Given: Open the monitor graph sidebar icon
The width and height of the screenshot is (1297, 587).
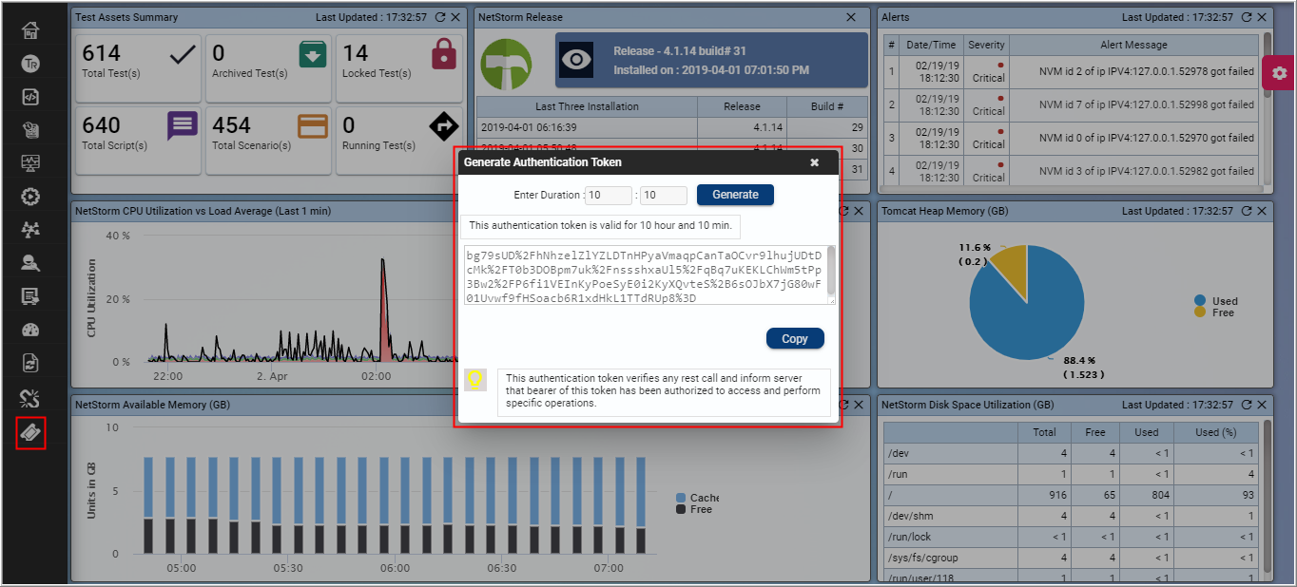Looking at the screenshot, I should pyautogui.click(x=30, y=163).
